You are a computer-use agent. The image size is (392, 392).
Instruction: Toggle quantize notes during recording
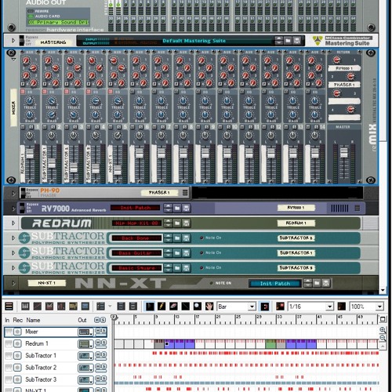point(280,306)
